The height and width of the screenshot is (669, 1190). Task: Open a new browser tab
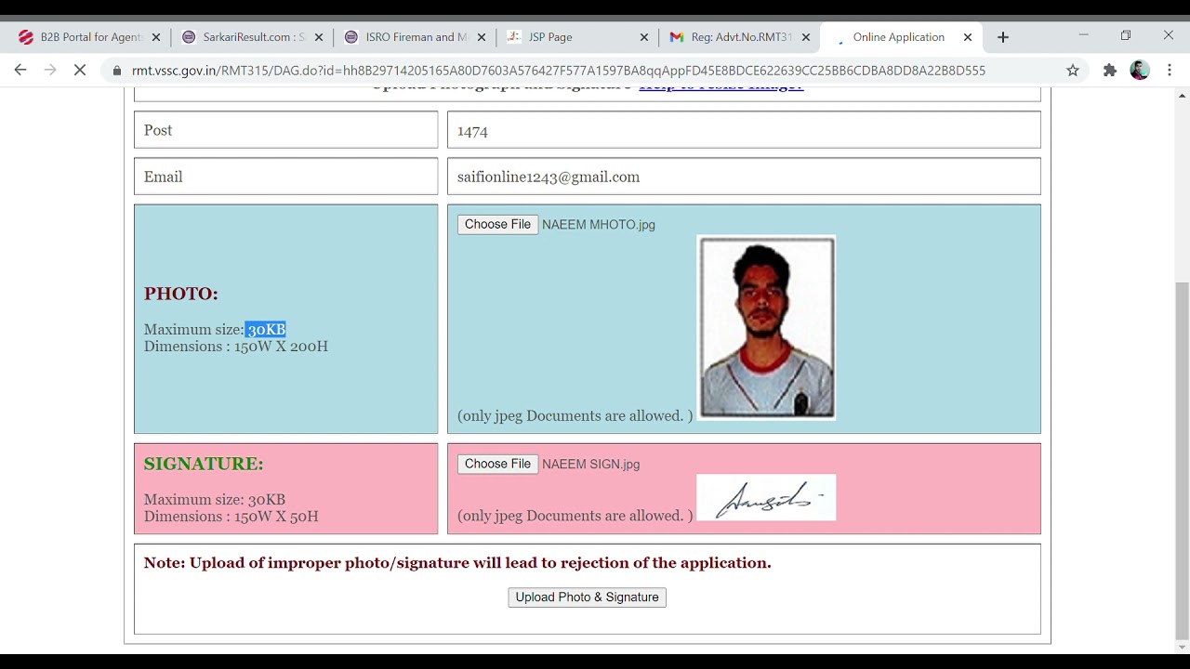point(1002,37)
